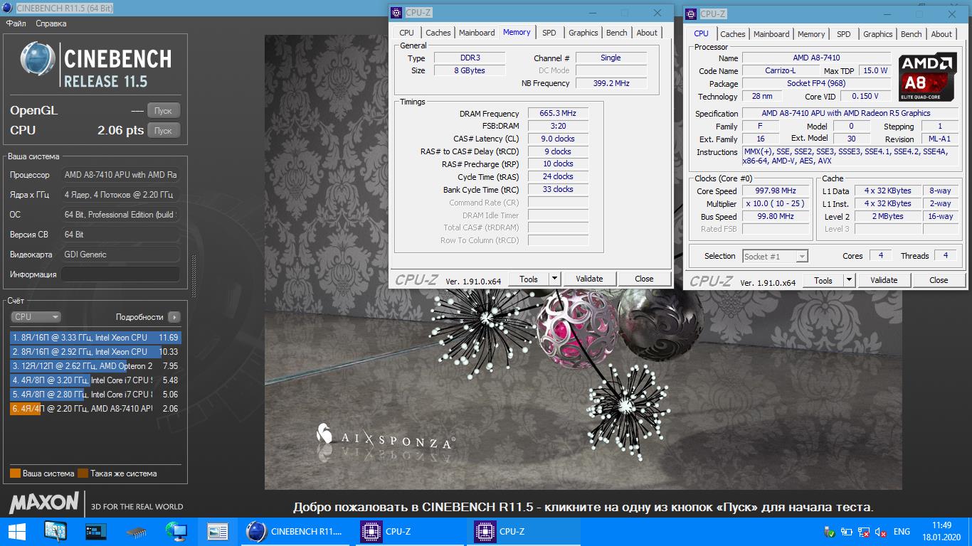Activate the rightmost CPU-Z taskbar button
Image resolution: width=972 pixels, height=546 pixels.
point(525,532)
